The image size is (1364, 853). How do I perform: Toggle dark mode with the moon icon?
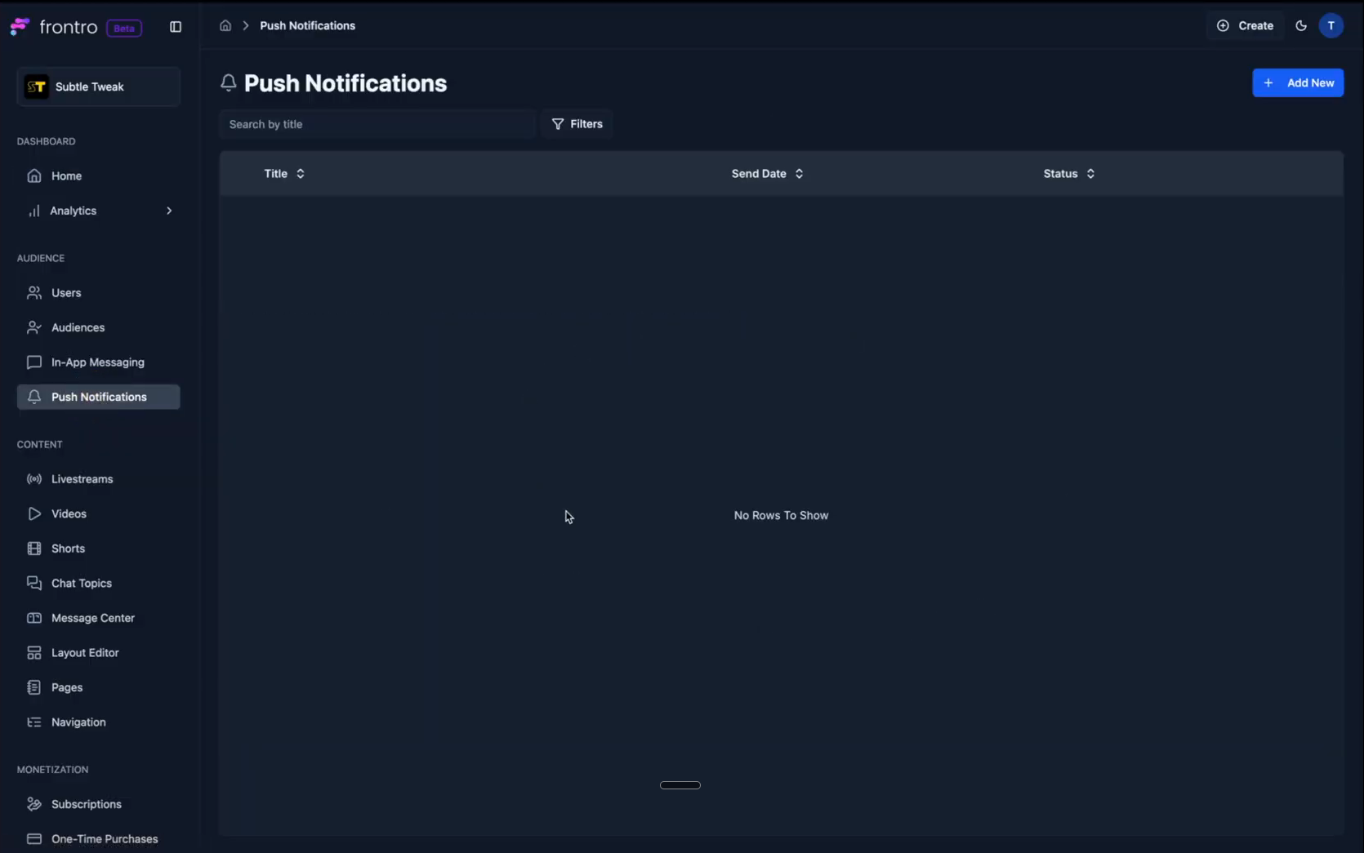pos(1301,26)
